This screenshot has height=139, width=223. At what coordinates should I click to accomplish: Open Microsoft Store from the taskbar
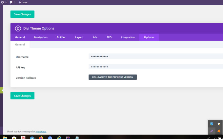click(x=14, y=138)
